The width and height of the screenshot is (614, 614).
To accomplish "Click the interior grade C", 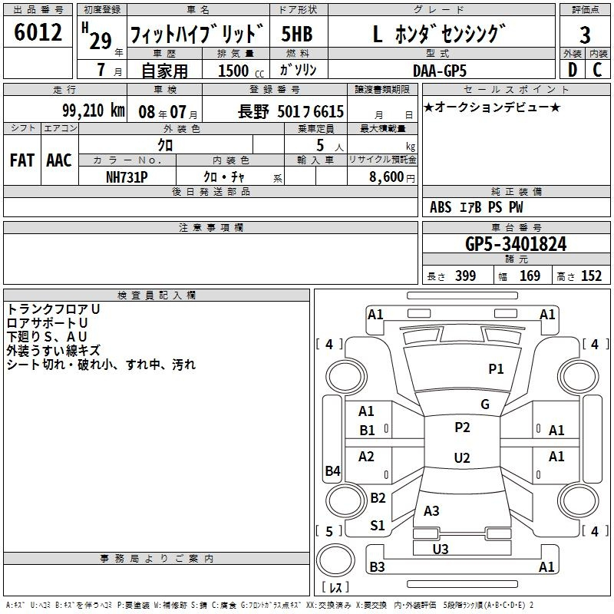I will [597, 70].
